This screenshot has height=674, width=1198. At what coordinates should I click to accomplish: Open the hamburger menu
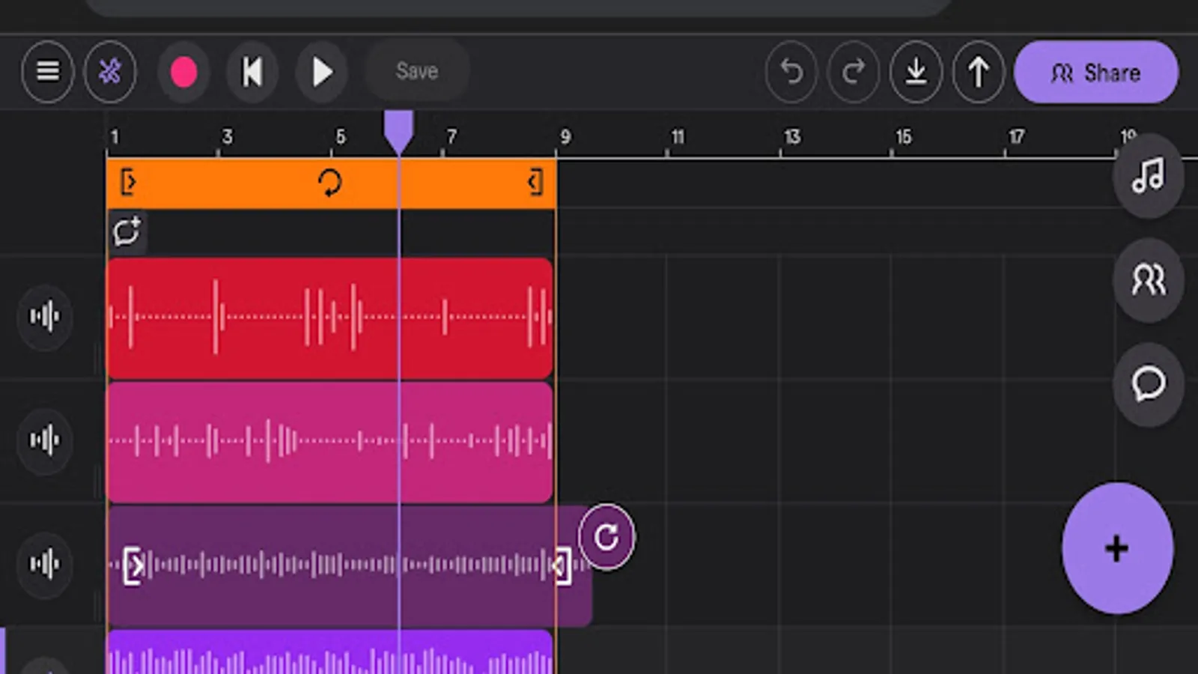point(48,72)
